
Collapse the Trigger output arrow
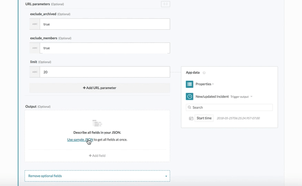251,96
